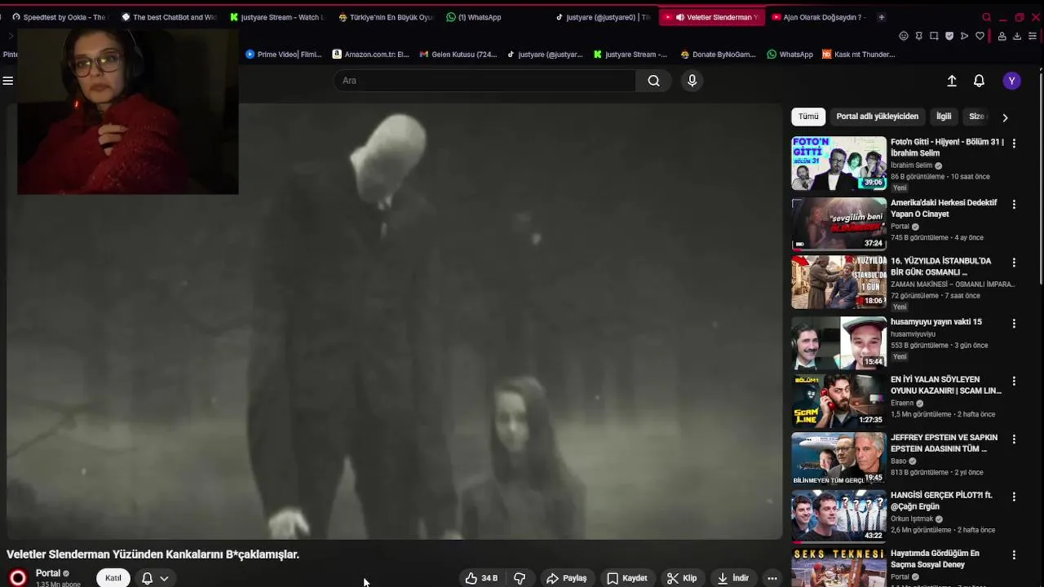Click the Portal channel avatar icon
Image resolution: width=1044 pixels, height=587 pixels.
point(17,578)
